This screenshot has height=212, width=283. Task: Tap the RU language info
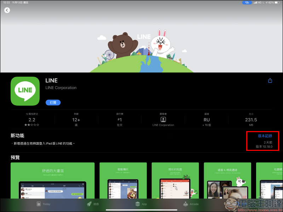point(207,120)
